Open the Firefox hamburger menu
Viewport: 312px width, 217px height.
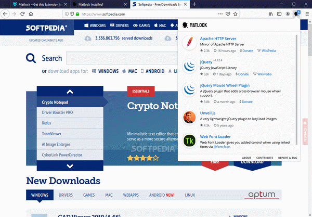click(x=307, y=14)
